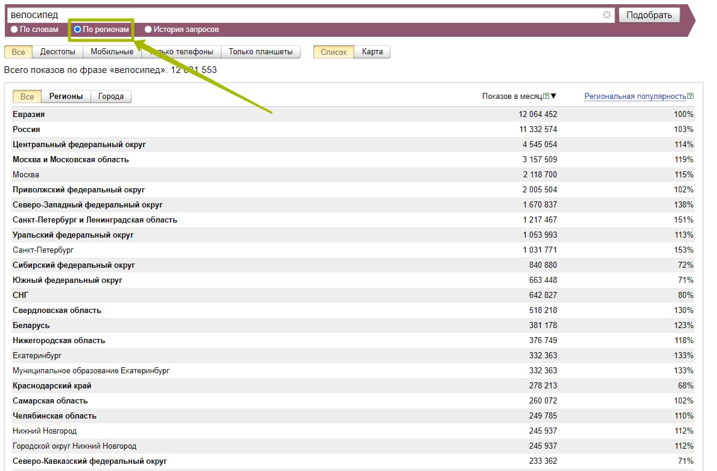The width and height of the screenshot is (717, 471).
Task: Select the Все tab above the regions table
Action: click(27, 96)
